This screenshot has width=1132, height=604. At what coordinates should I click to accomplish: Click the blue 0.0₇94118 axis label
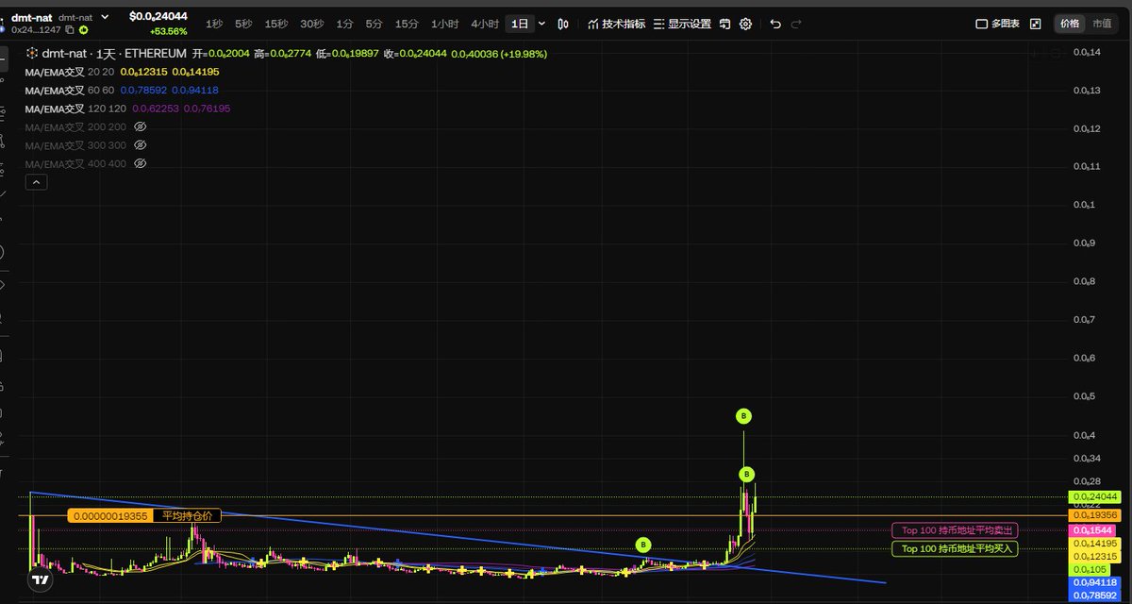pyautogui.click(x=1093, y=583)
